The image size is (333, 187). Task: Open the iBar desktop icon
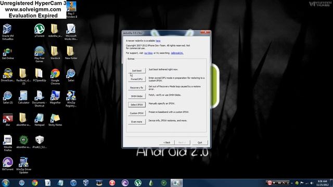(x=8, y=119)
